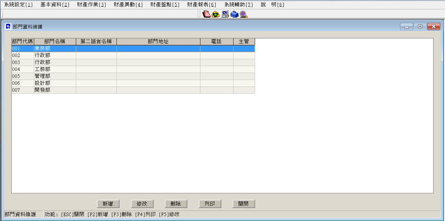The width and height of the screenshot is (445, 221).
Task: Select the 004 工務部 row
Action: pos(133,69)
